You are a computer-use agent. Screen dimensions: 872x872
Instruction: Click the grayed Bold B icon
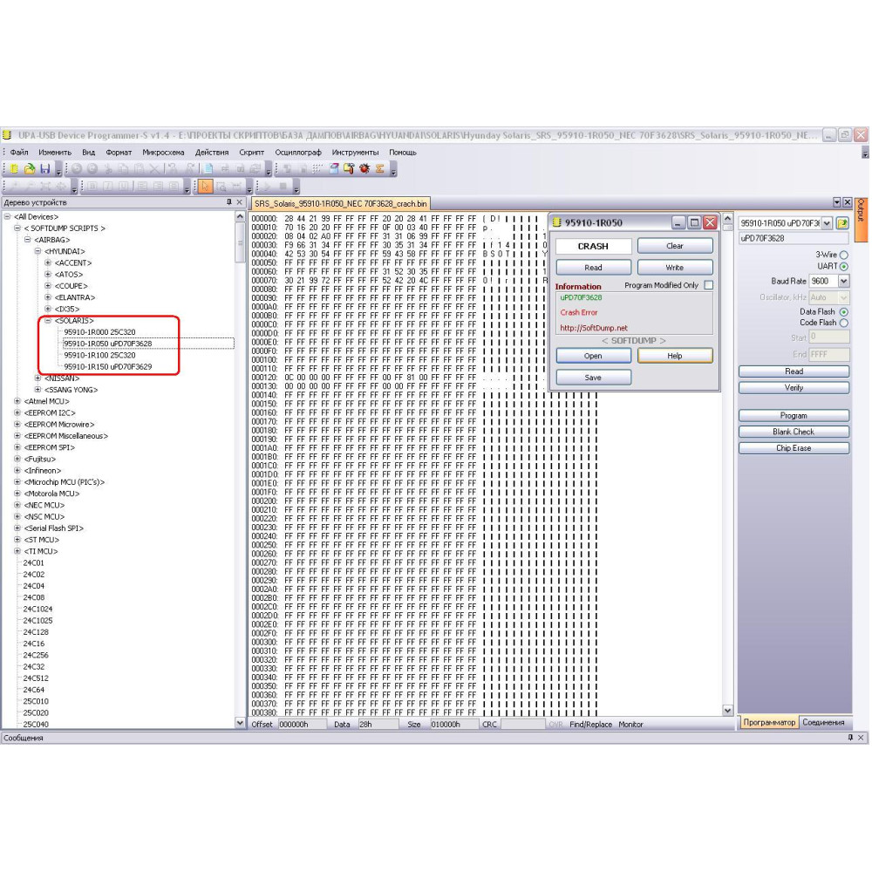pos(92,186)
